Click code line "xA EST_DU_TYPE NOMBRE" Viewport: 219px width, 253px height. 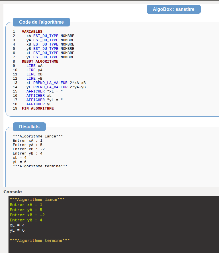(x=50, y=36)
